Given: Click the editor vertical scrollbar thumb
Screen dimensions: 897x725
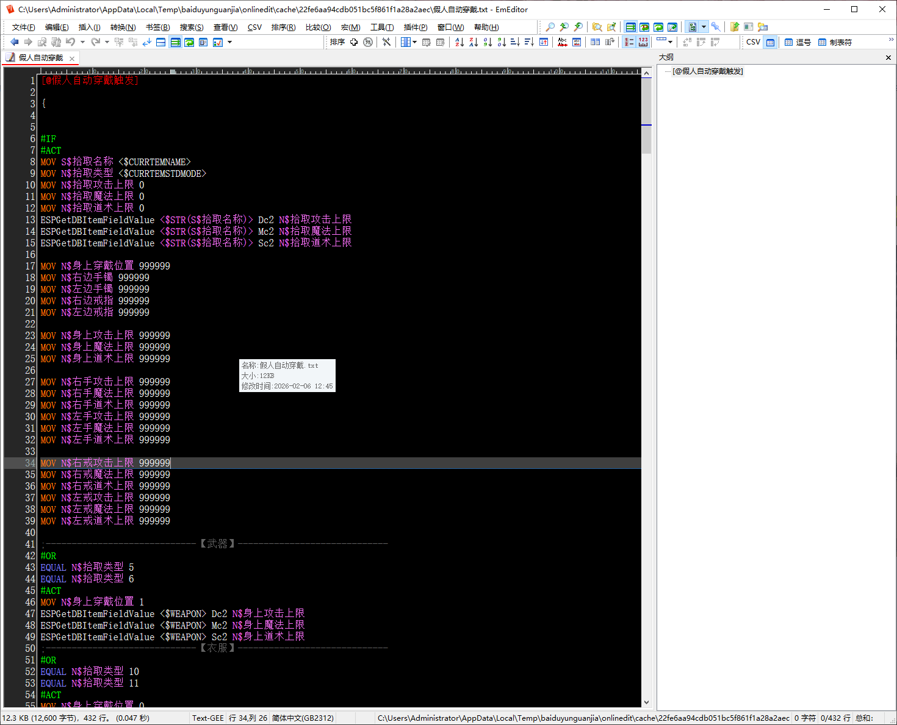Looking at the screenshot, I should [646, 116].
